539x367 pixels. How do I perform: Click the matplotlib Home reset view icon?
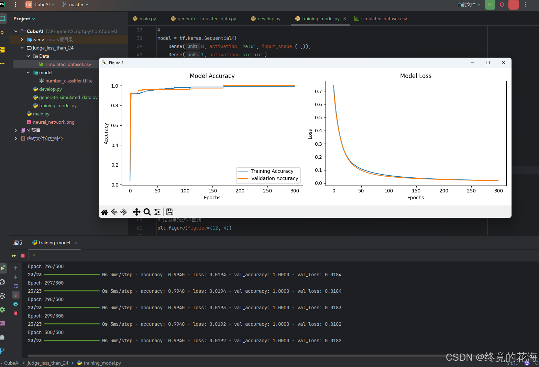(104, 212)
